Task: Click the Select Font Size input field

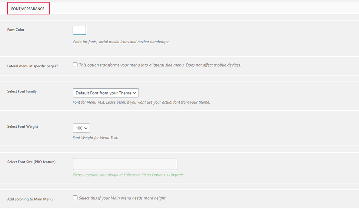Action: pos(125,164)
